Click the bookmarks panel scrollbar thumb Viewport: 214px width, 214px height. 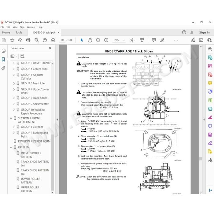click(x=52, y=162)
